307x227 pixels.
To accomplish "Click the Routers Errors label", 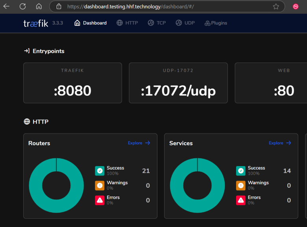I will click(x=113, y=198).
